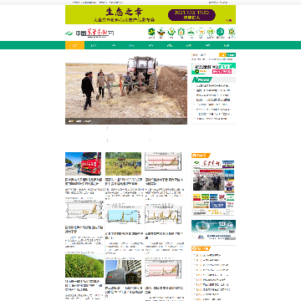Select the orange highlighted home tab in navigation bar
This screenshot has height=301, width=301.
point(74,45)
